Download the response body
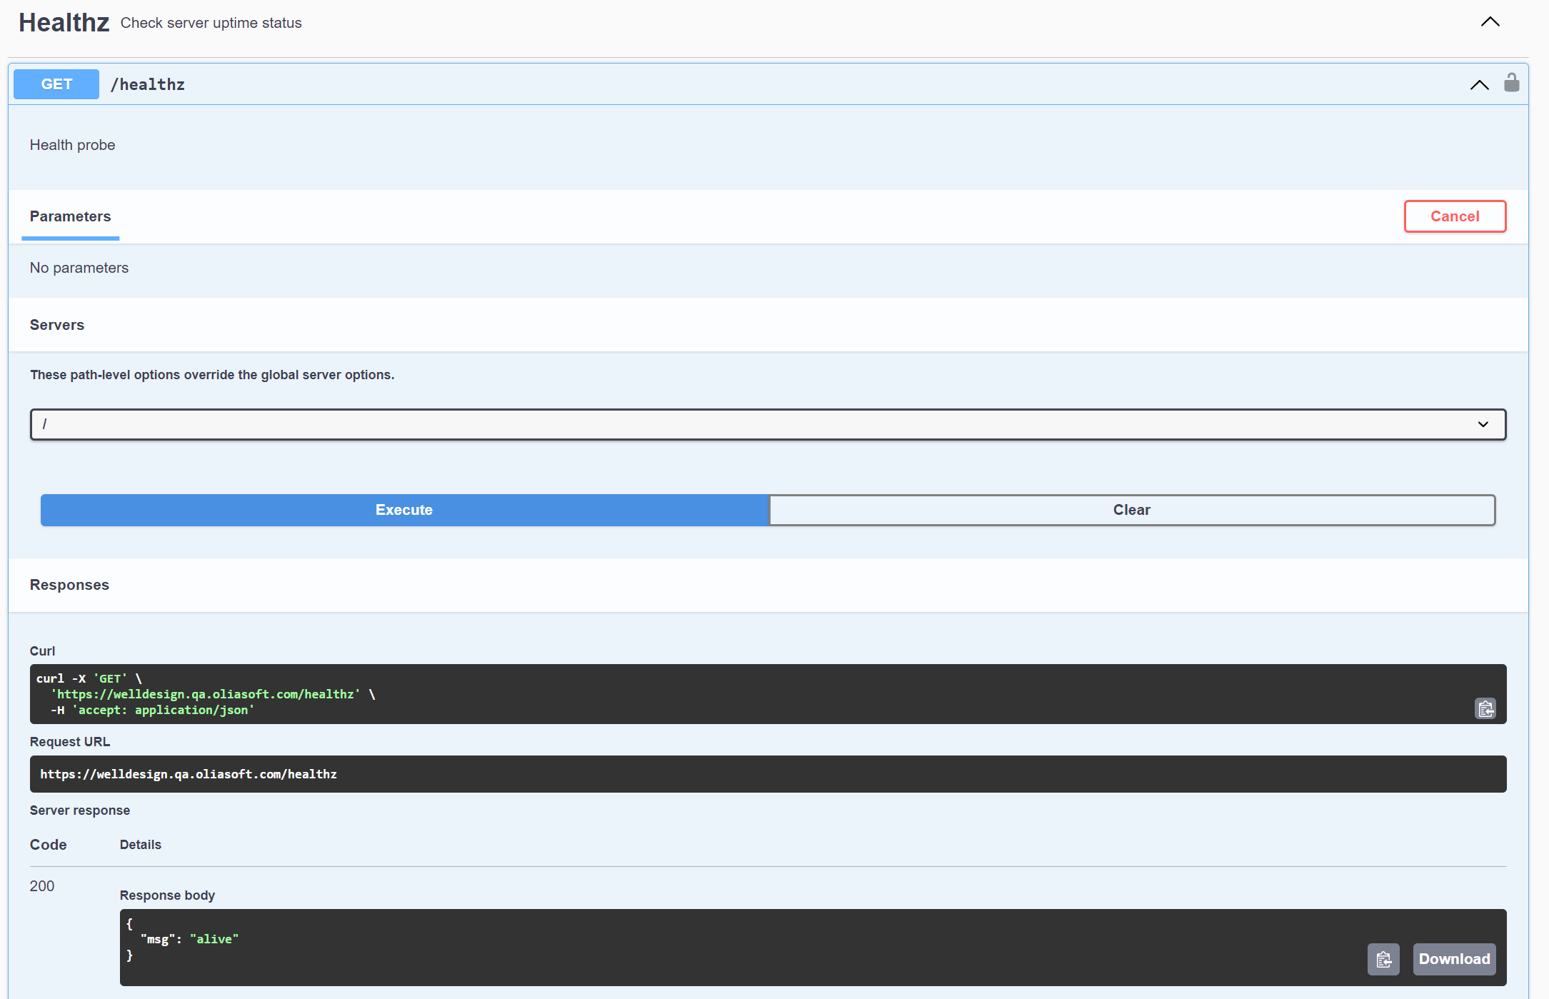The image size is (1549, 999). 1454,959
